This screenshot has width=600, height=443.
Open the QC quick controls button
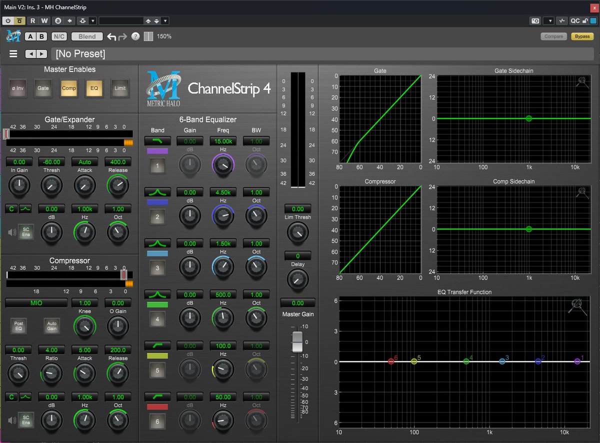[x=575, y=20]
